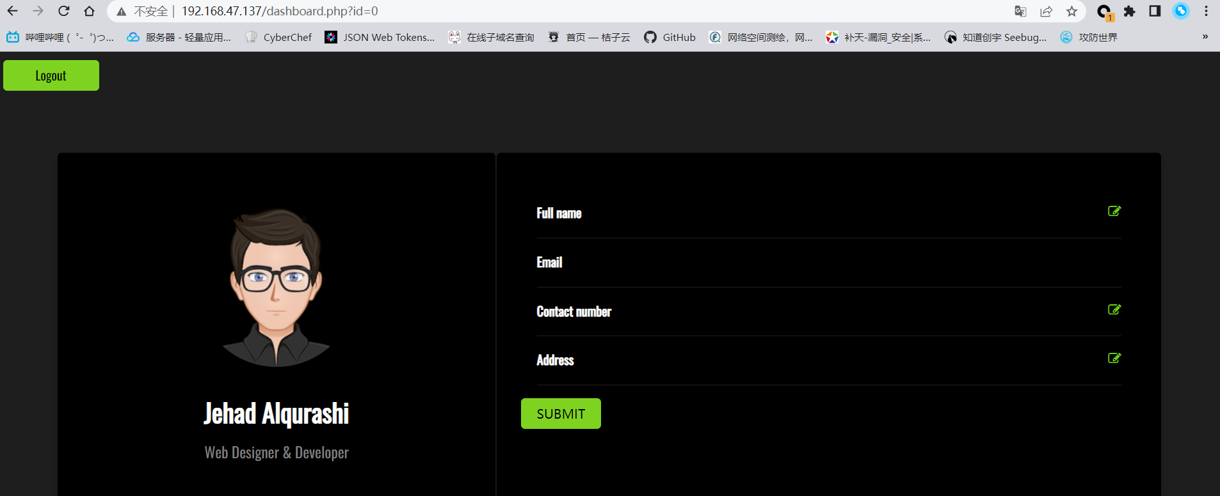Open the 网络空间测绘 bookmark

click(x=760, y=37)
